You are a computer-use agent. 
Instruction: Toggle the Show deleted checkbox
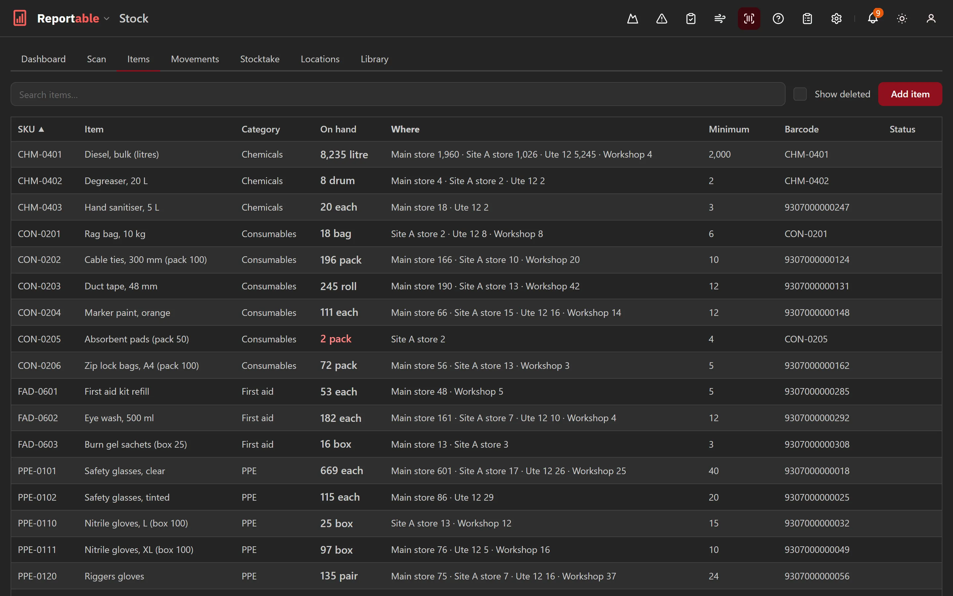click(x=800, y=94)
